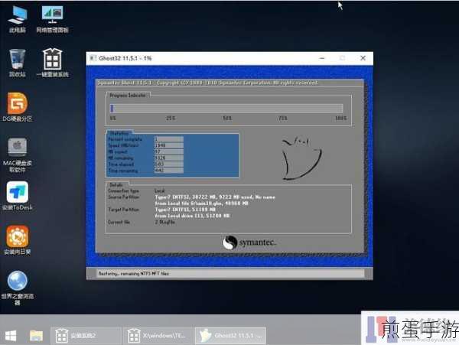Click the Current file entry '2 $LogFile'
The image size is (459, 345).
(164, 222)
